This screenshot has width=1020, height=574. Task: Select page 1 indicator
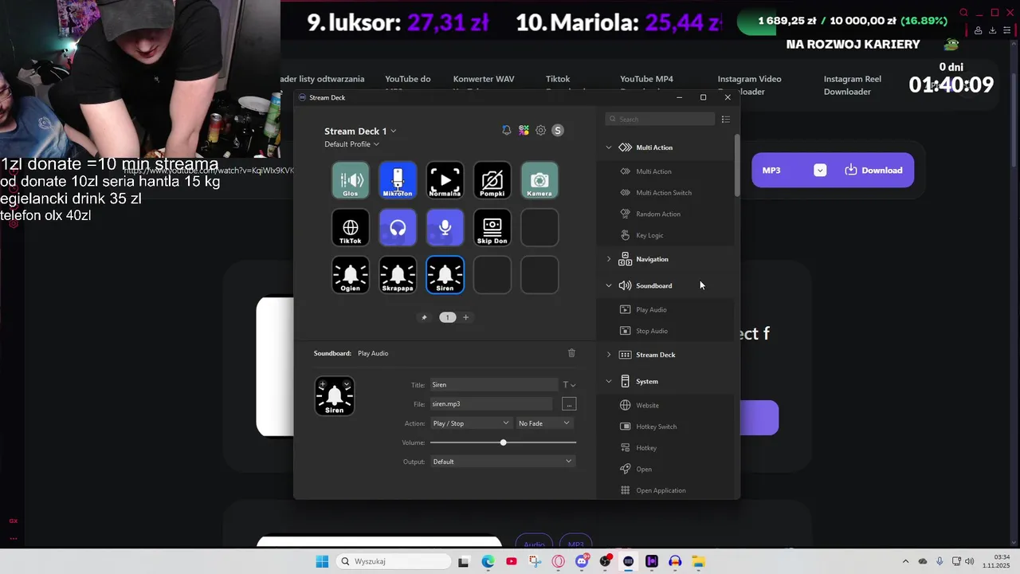click(x=447, y=317)
